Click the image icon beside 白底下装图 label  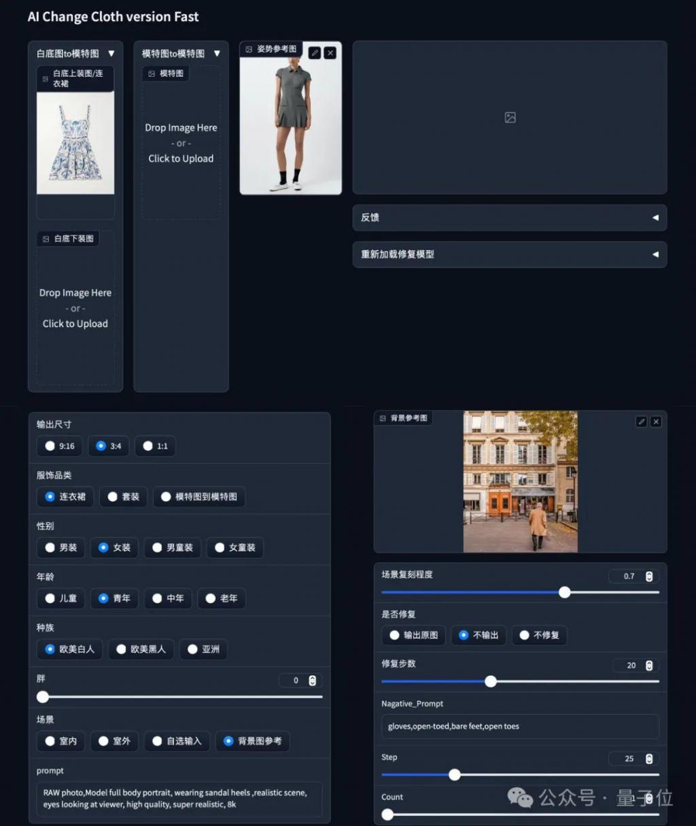[x=46, y=239]
